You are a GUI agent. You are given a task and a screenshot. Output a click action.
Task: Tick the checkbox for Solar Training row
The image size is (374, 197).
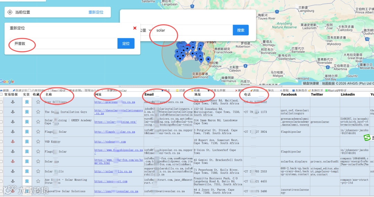(1, 122)
